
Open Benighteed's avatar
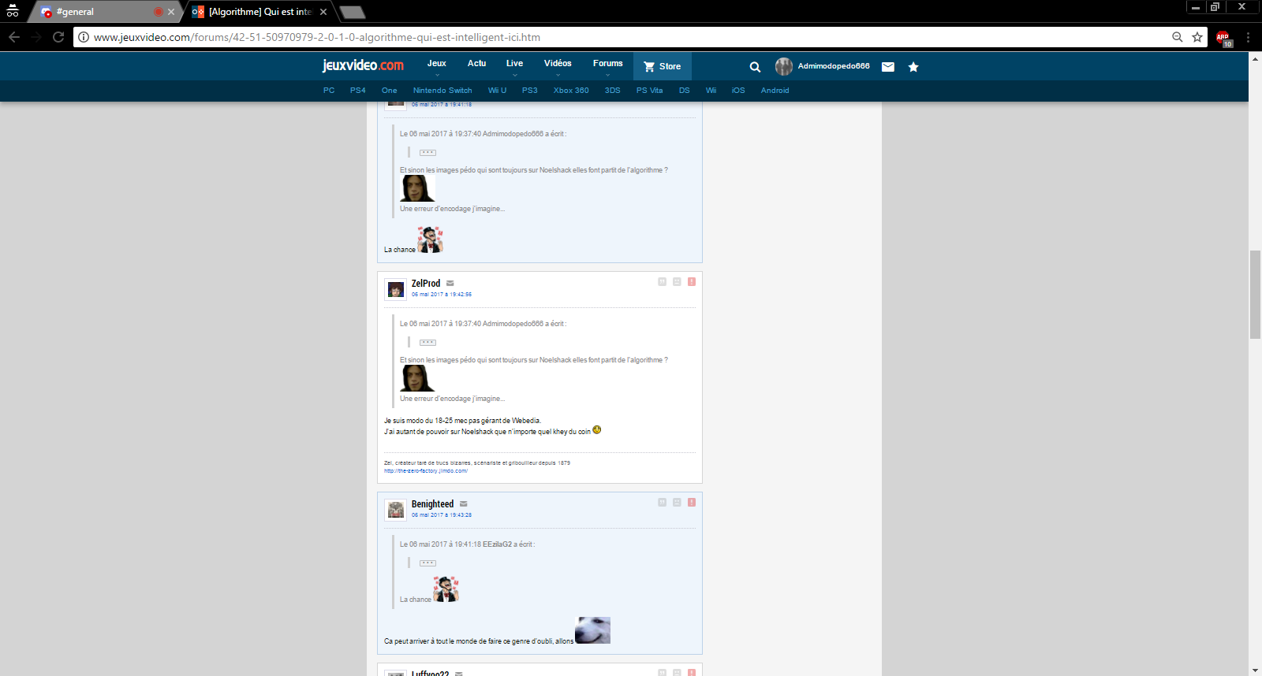click(x=396, y=511)
